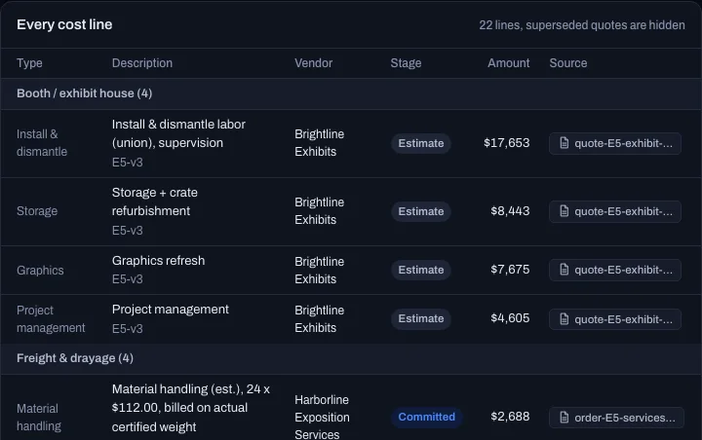
Task: Open quote-E5-exhibit source for $4,605 line
Action: pyautogui.click(x=615, y=319)
